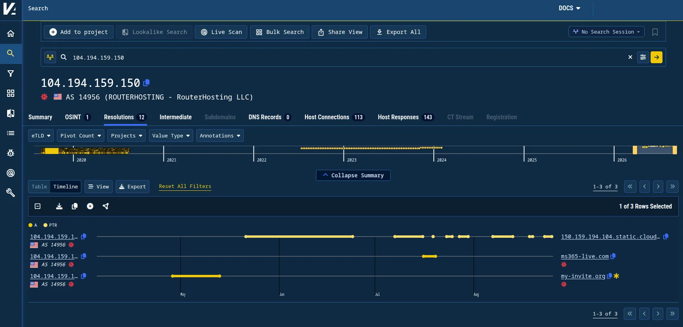Download selected rows icon in selection bar
The image size is (683, 327).
pyautogui.click(x=59, y=206)
